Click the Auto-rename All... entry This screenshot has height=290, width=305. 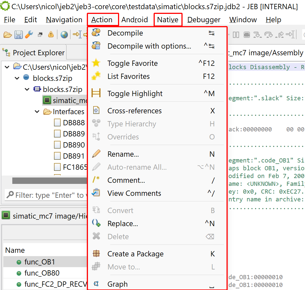coord(157,167)
